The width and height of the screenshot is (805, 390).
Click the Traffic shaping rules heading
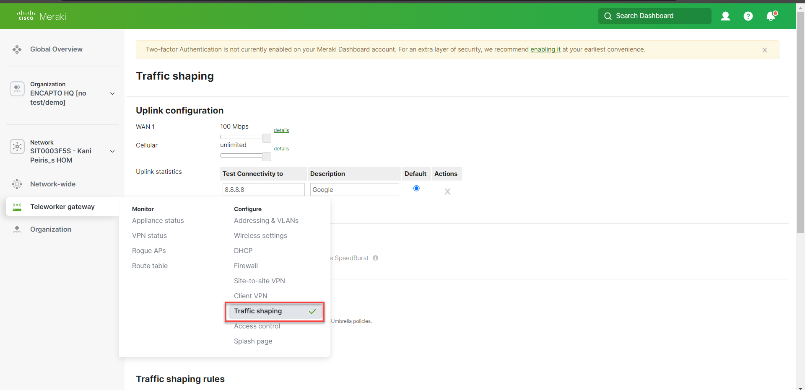click(x=180, y=379)
